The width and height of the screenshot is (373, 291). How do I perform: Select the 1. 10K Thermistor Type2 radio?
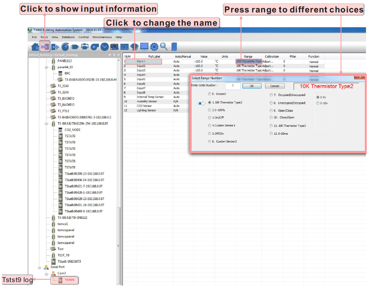tap(209, 102)
